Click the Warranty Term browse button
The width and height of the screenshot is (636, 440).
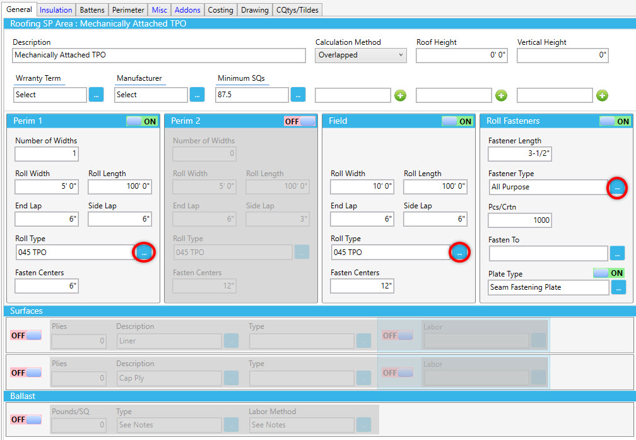pyautogui.click(x=96, y=95)
